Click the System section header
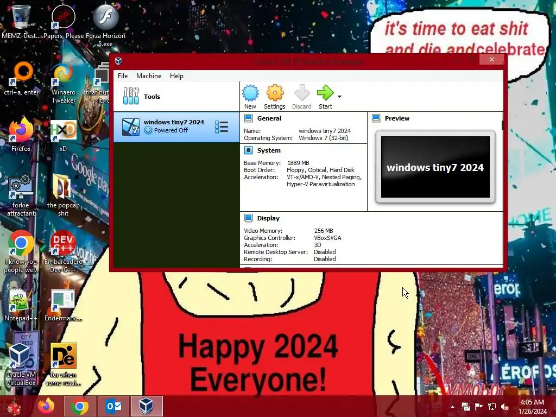Viewport: 556px width, 417px height. coord(268,150)
